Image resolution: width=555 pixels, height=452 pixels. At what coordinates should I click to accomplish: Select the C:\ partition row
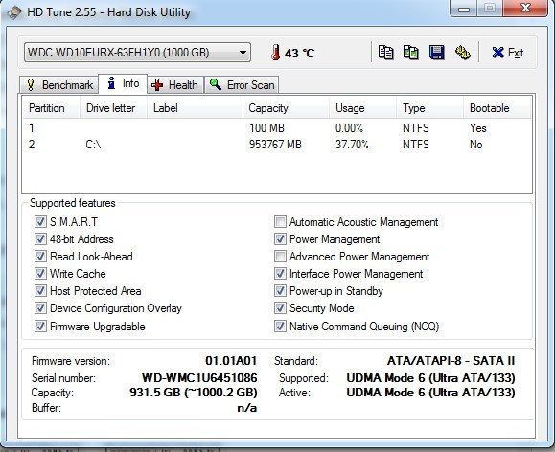277,145
